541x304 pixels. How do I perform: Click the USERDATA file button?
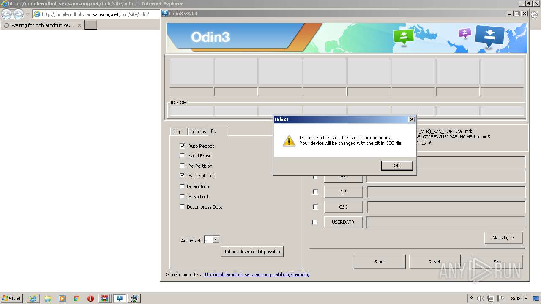(x=343, y=222)
